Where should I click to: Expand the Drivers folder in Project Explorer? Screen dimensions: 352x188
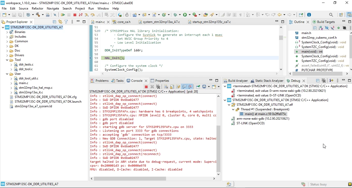7,55
